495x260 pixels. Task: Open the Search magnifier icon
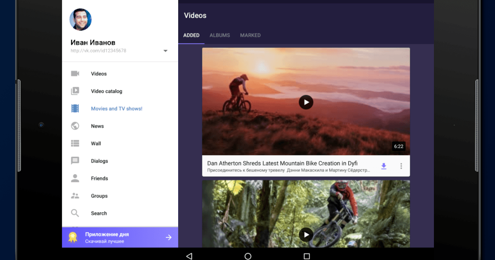[x=75, y=213]
